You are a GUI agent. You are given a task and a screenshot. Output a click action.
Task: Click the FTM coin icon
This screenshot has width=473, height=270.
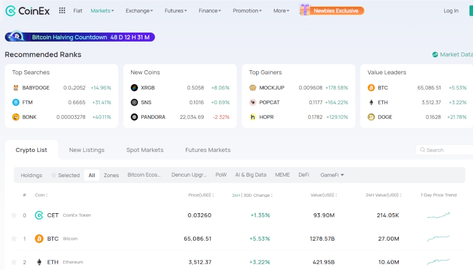pyautogui.click(x=16, y=102)
